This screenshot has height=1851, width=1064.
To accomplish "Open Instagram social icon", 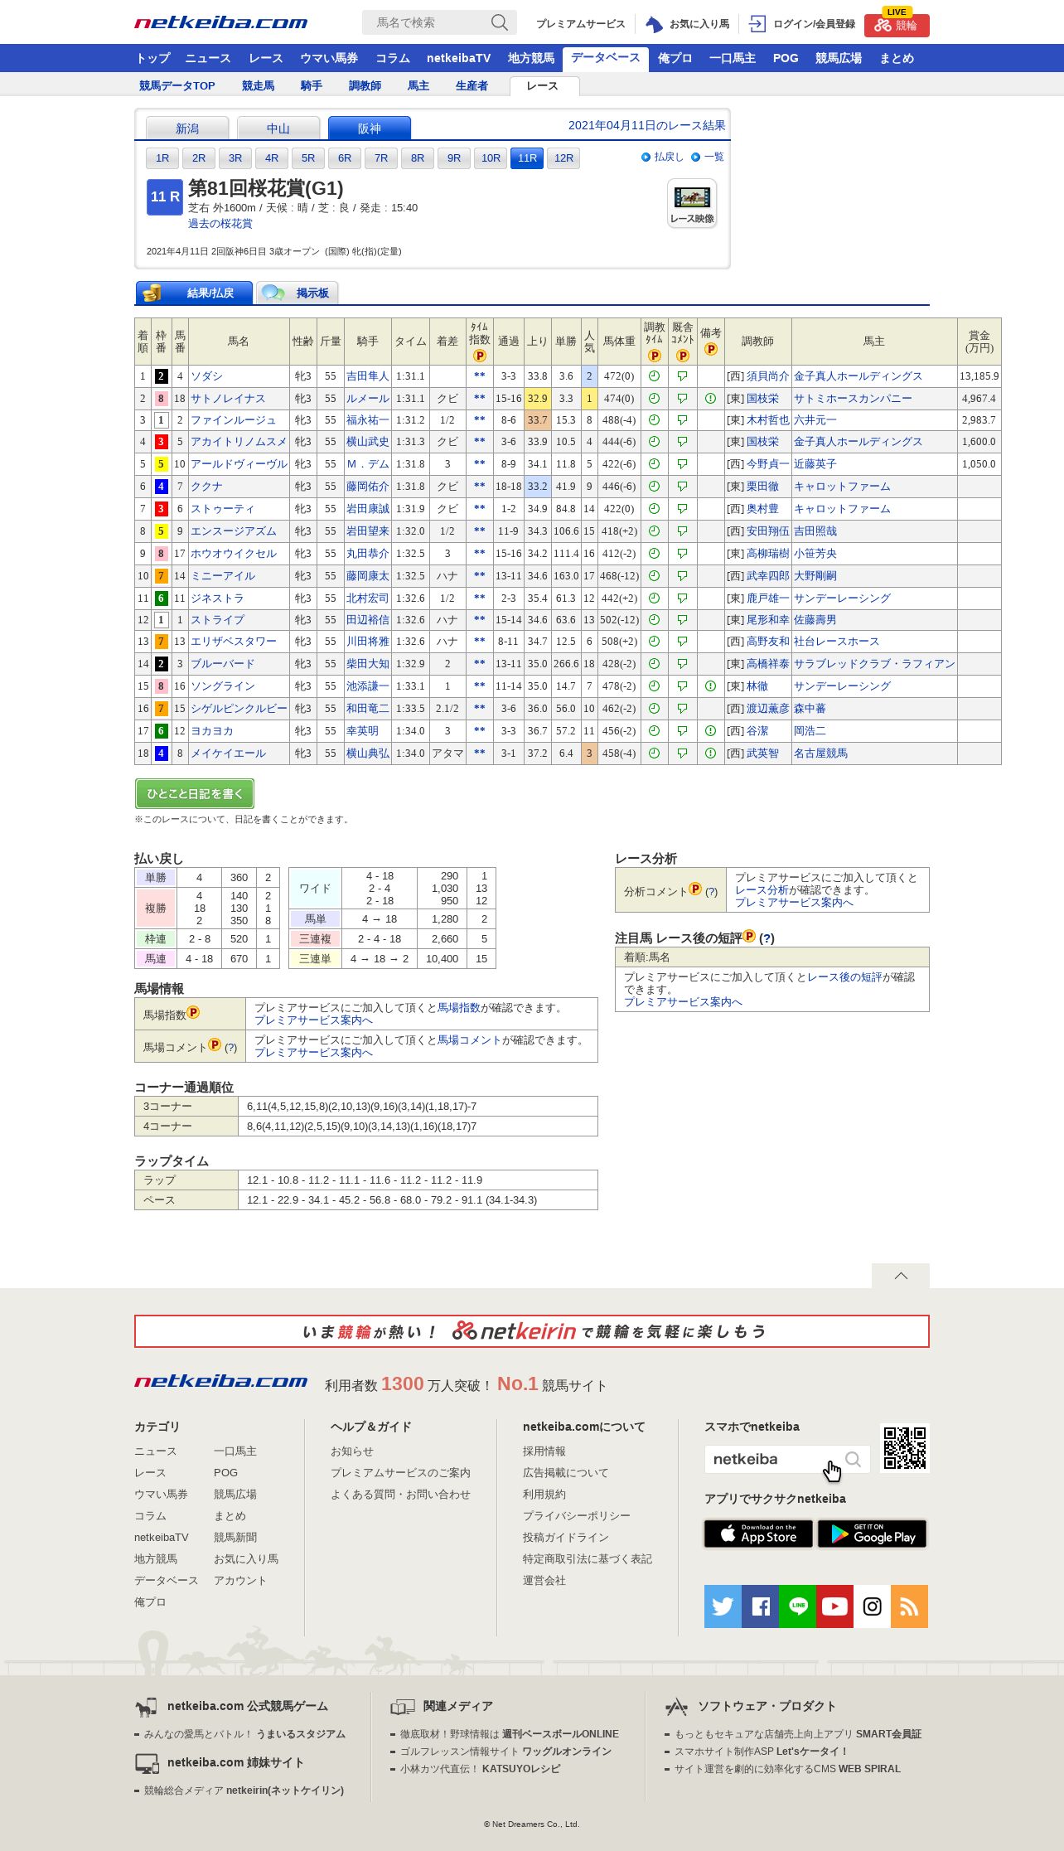I will [x=872, y=1606].
